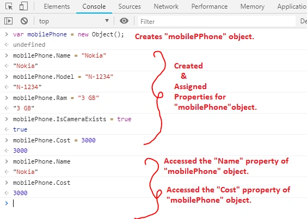Viewport: 307px width, 219px height.
Task: Switch to the Elements tab
Action: tap(57, 7)
